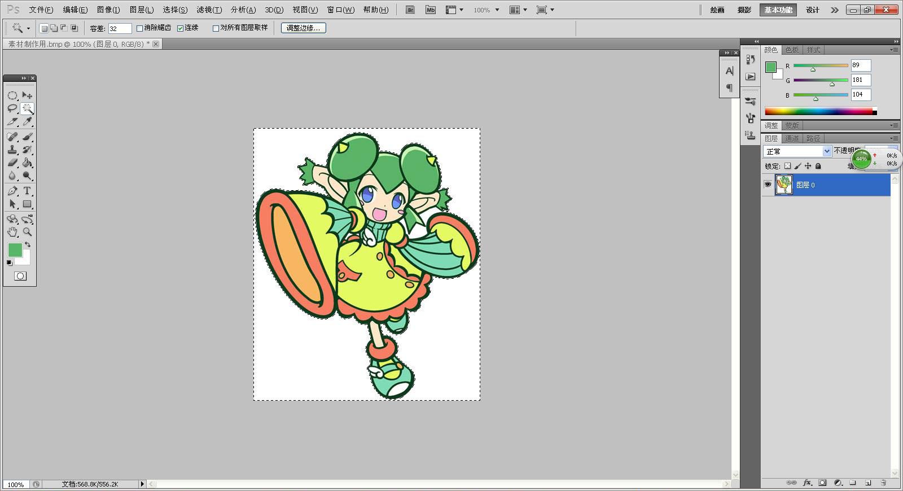Toggle the lock all padlock icon
903x491 pixels.
[818, 166]
